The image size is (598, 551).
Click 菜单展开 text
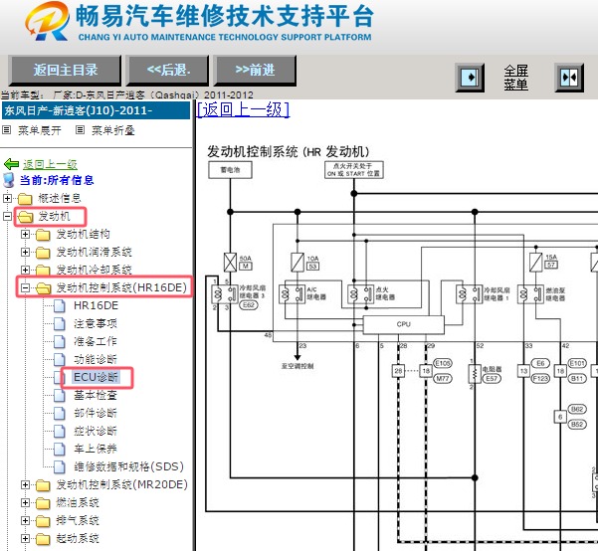click(40, 130)
